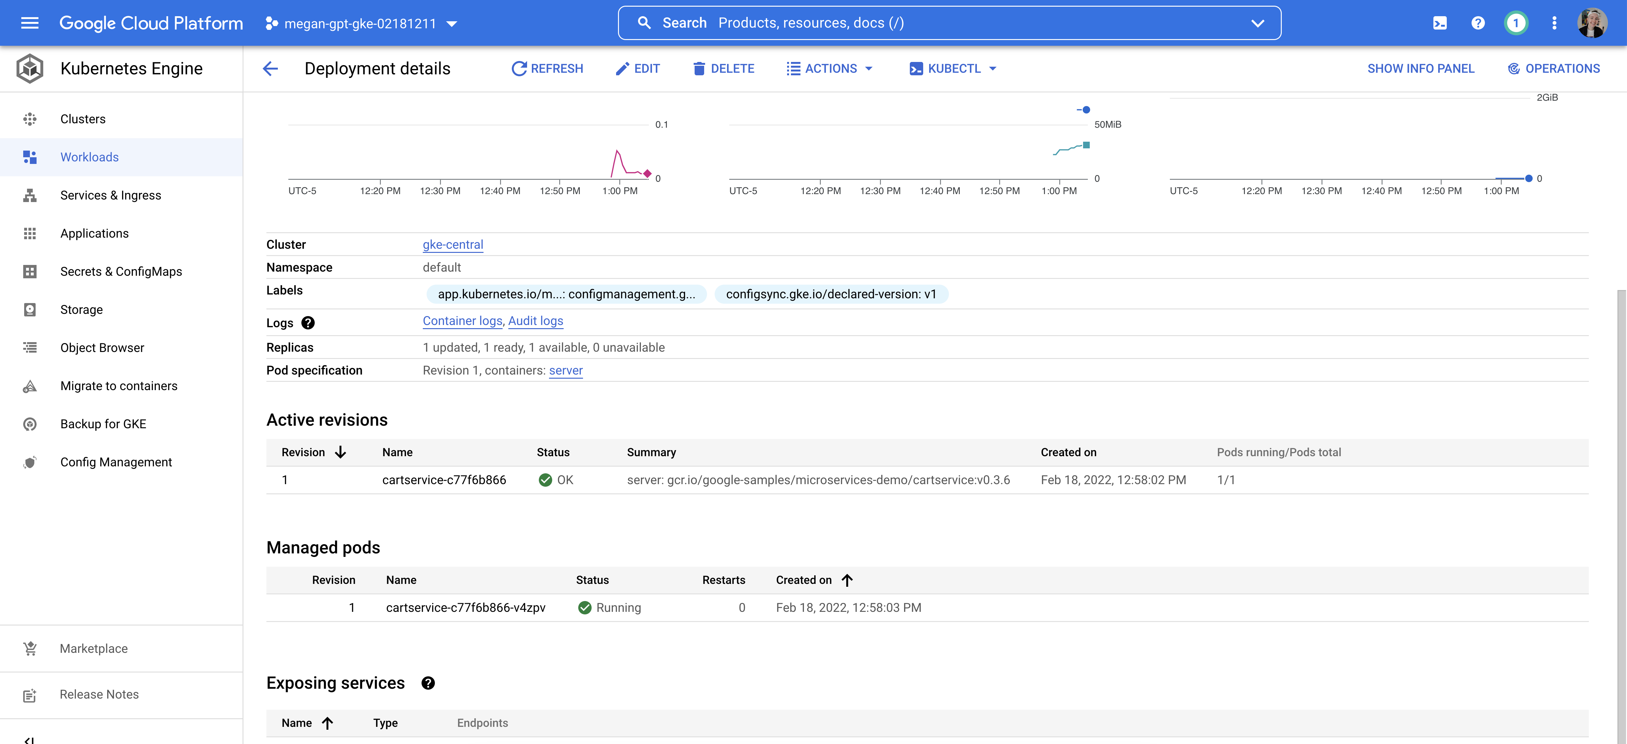Click the EDIT button

click(637, 68)
